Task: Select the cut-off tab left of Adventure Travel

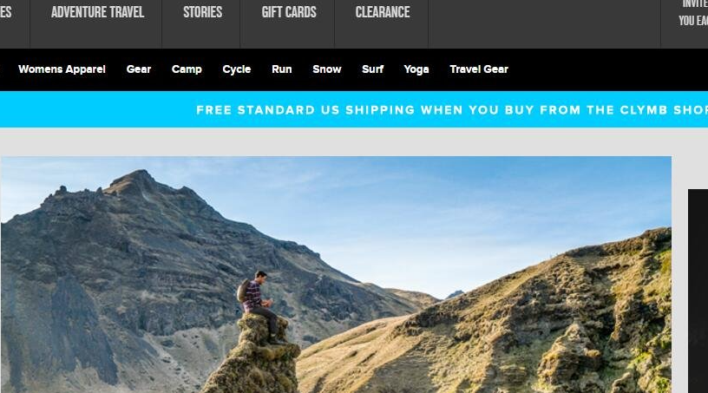Action: [x=6, y=12]
